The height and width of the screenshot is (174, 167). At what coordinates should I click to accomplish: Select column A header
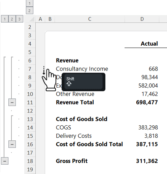pos(40,19)
